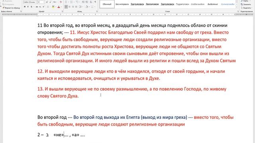
Task: Apply the red font color
Action: (x=59, y=7)
